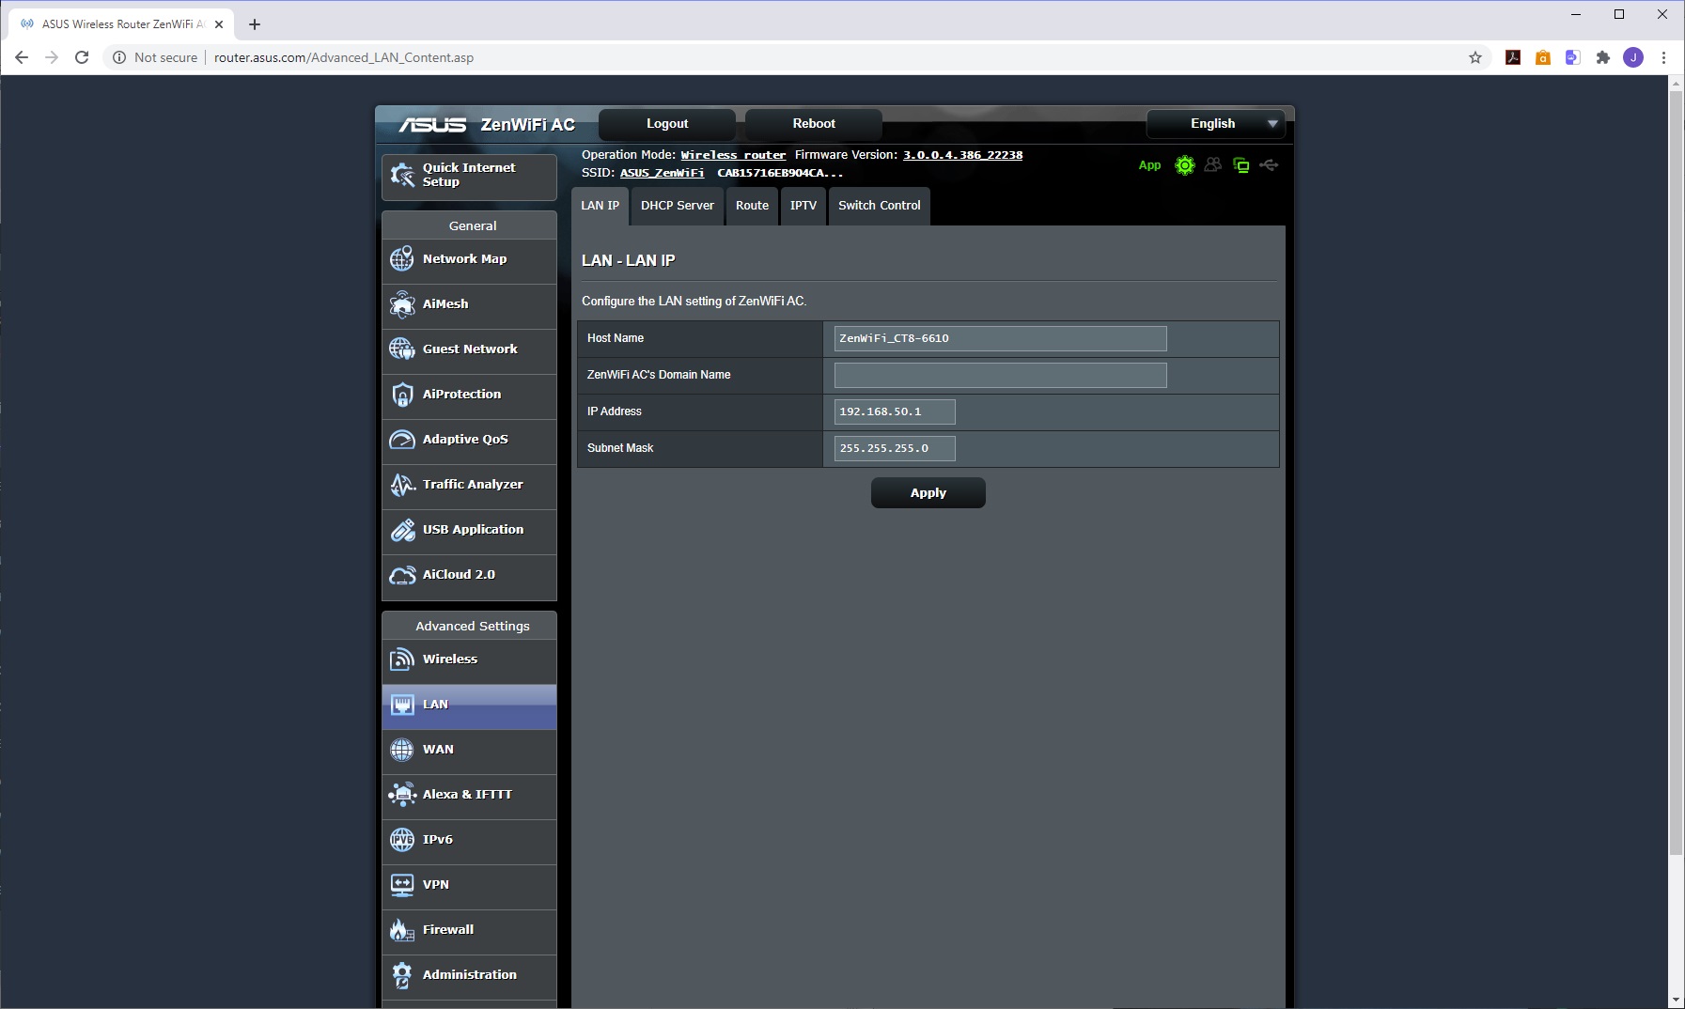1685x1009 pixels.
Task: Open Firewall settings
Action: (x=469, y=930)
